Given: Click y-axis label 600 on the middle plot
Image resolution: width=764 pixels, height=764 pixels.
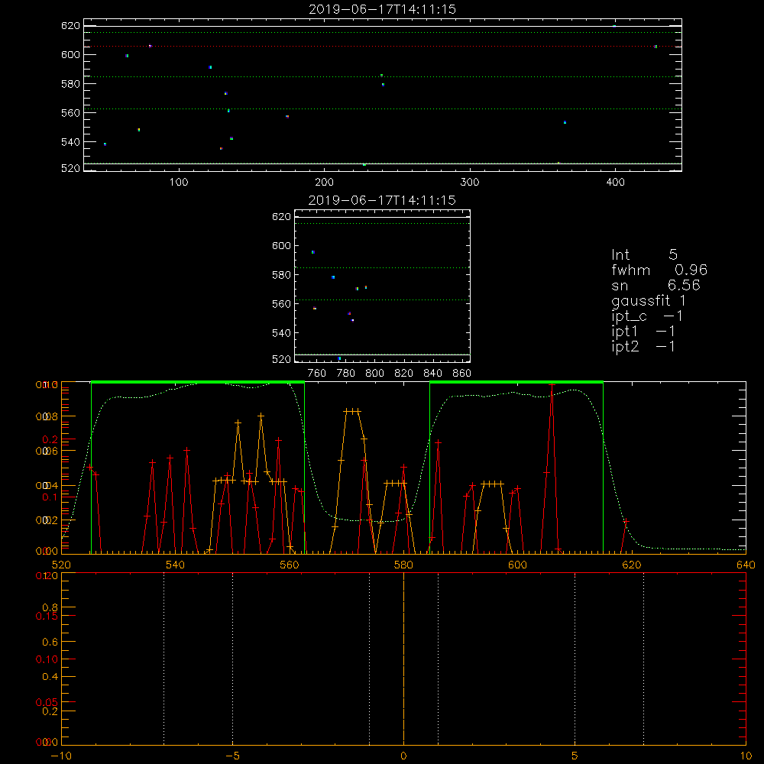Looking at the screenshot, I should pos(282,245).
